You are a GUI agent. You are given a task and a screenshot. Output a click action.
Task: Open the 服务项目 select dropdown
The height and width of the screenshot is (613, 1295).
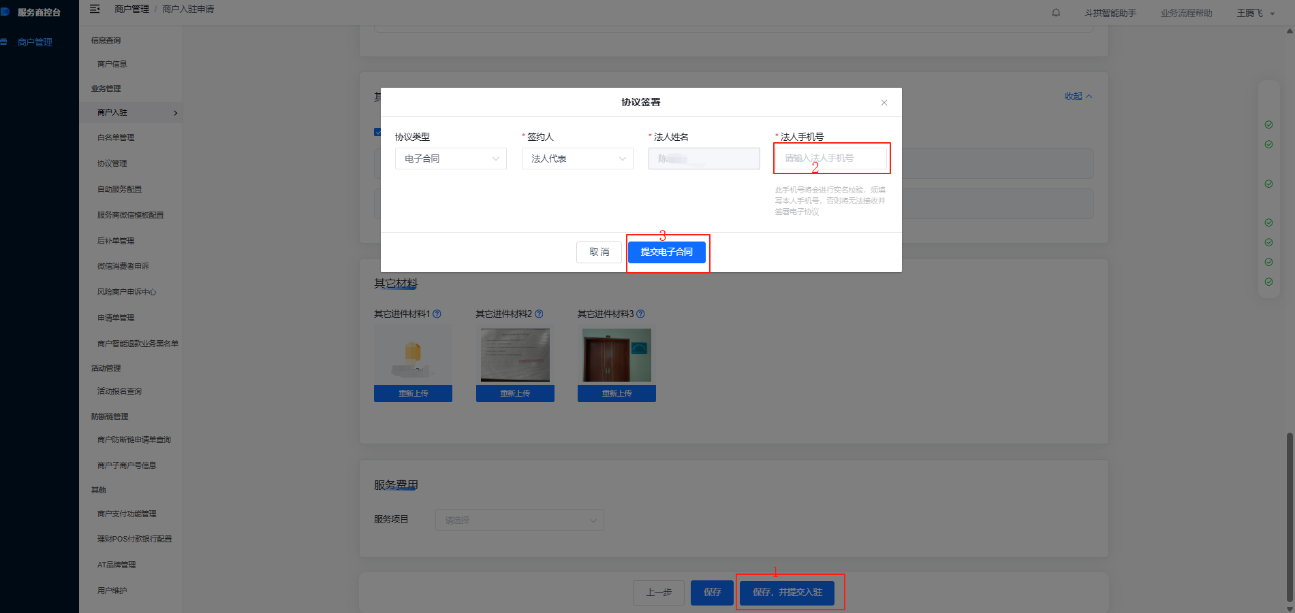(520, 520)
